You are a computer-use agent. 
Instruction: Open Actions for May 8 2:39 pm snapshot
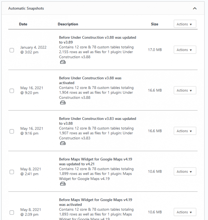[185, 212]
